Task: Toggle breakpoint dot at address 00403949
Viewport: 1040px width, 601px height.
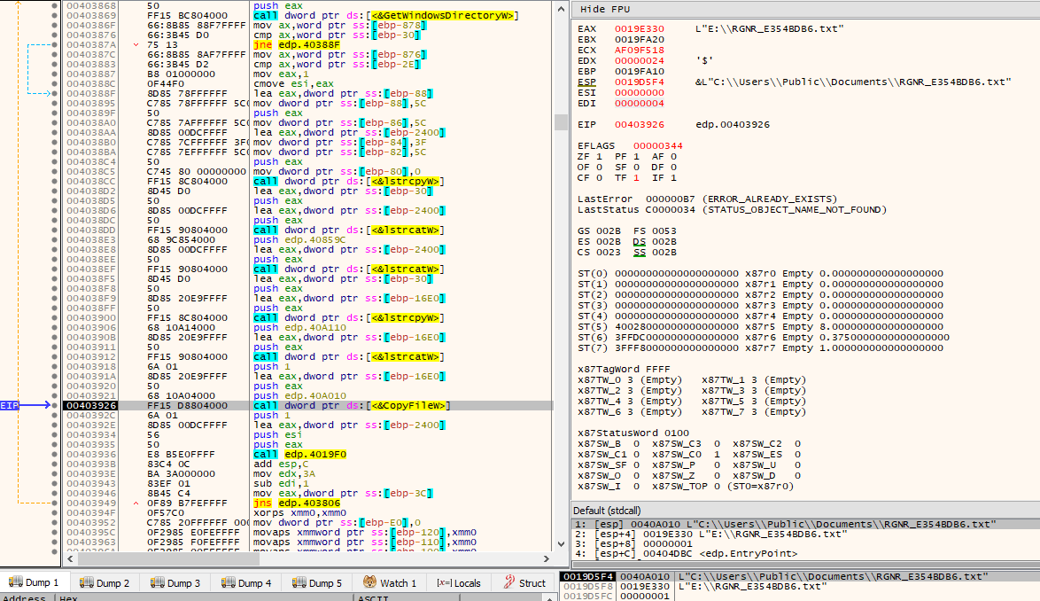Action: coord(54,503)
